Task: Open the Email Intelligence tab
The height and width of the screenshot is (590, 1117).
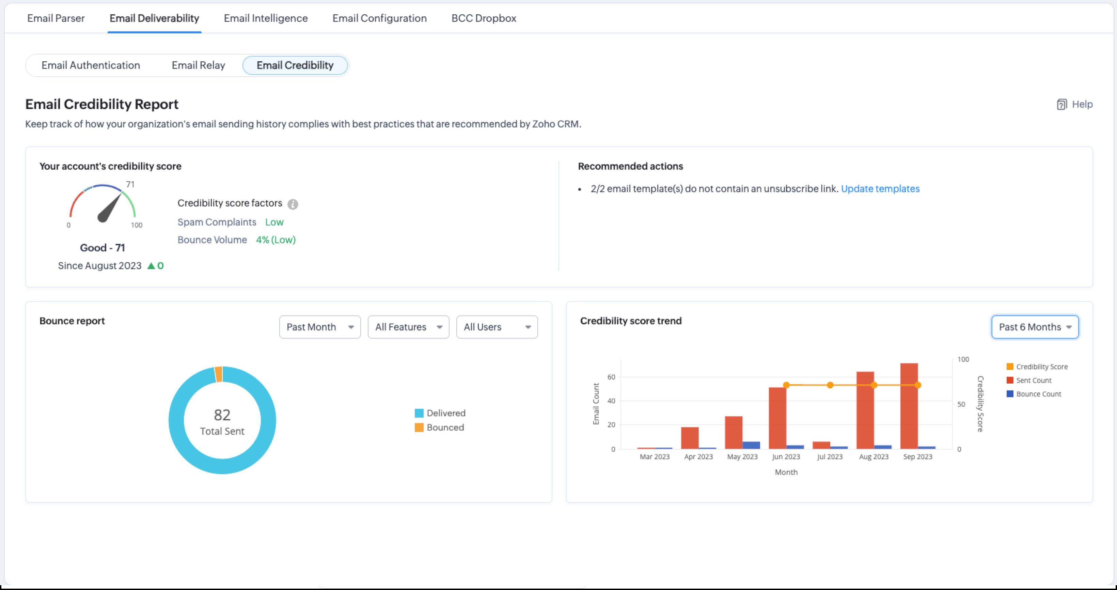Action: [x=265, y=18]
